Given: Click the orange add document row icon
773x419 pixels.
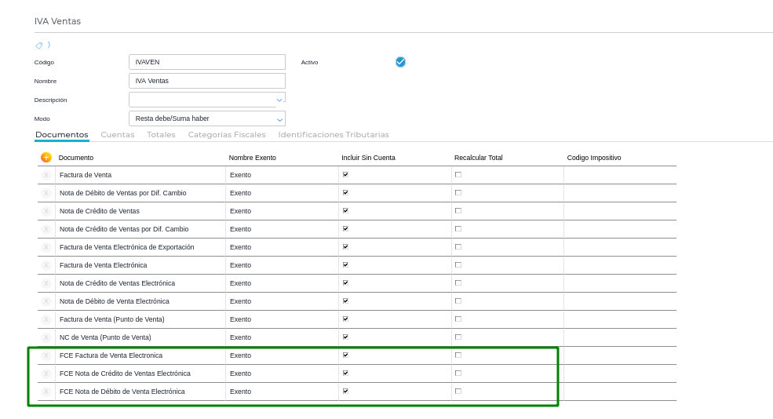Looking at the screenshot, I should click(x=46, y=158).
